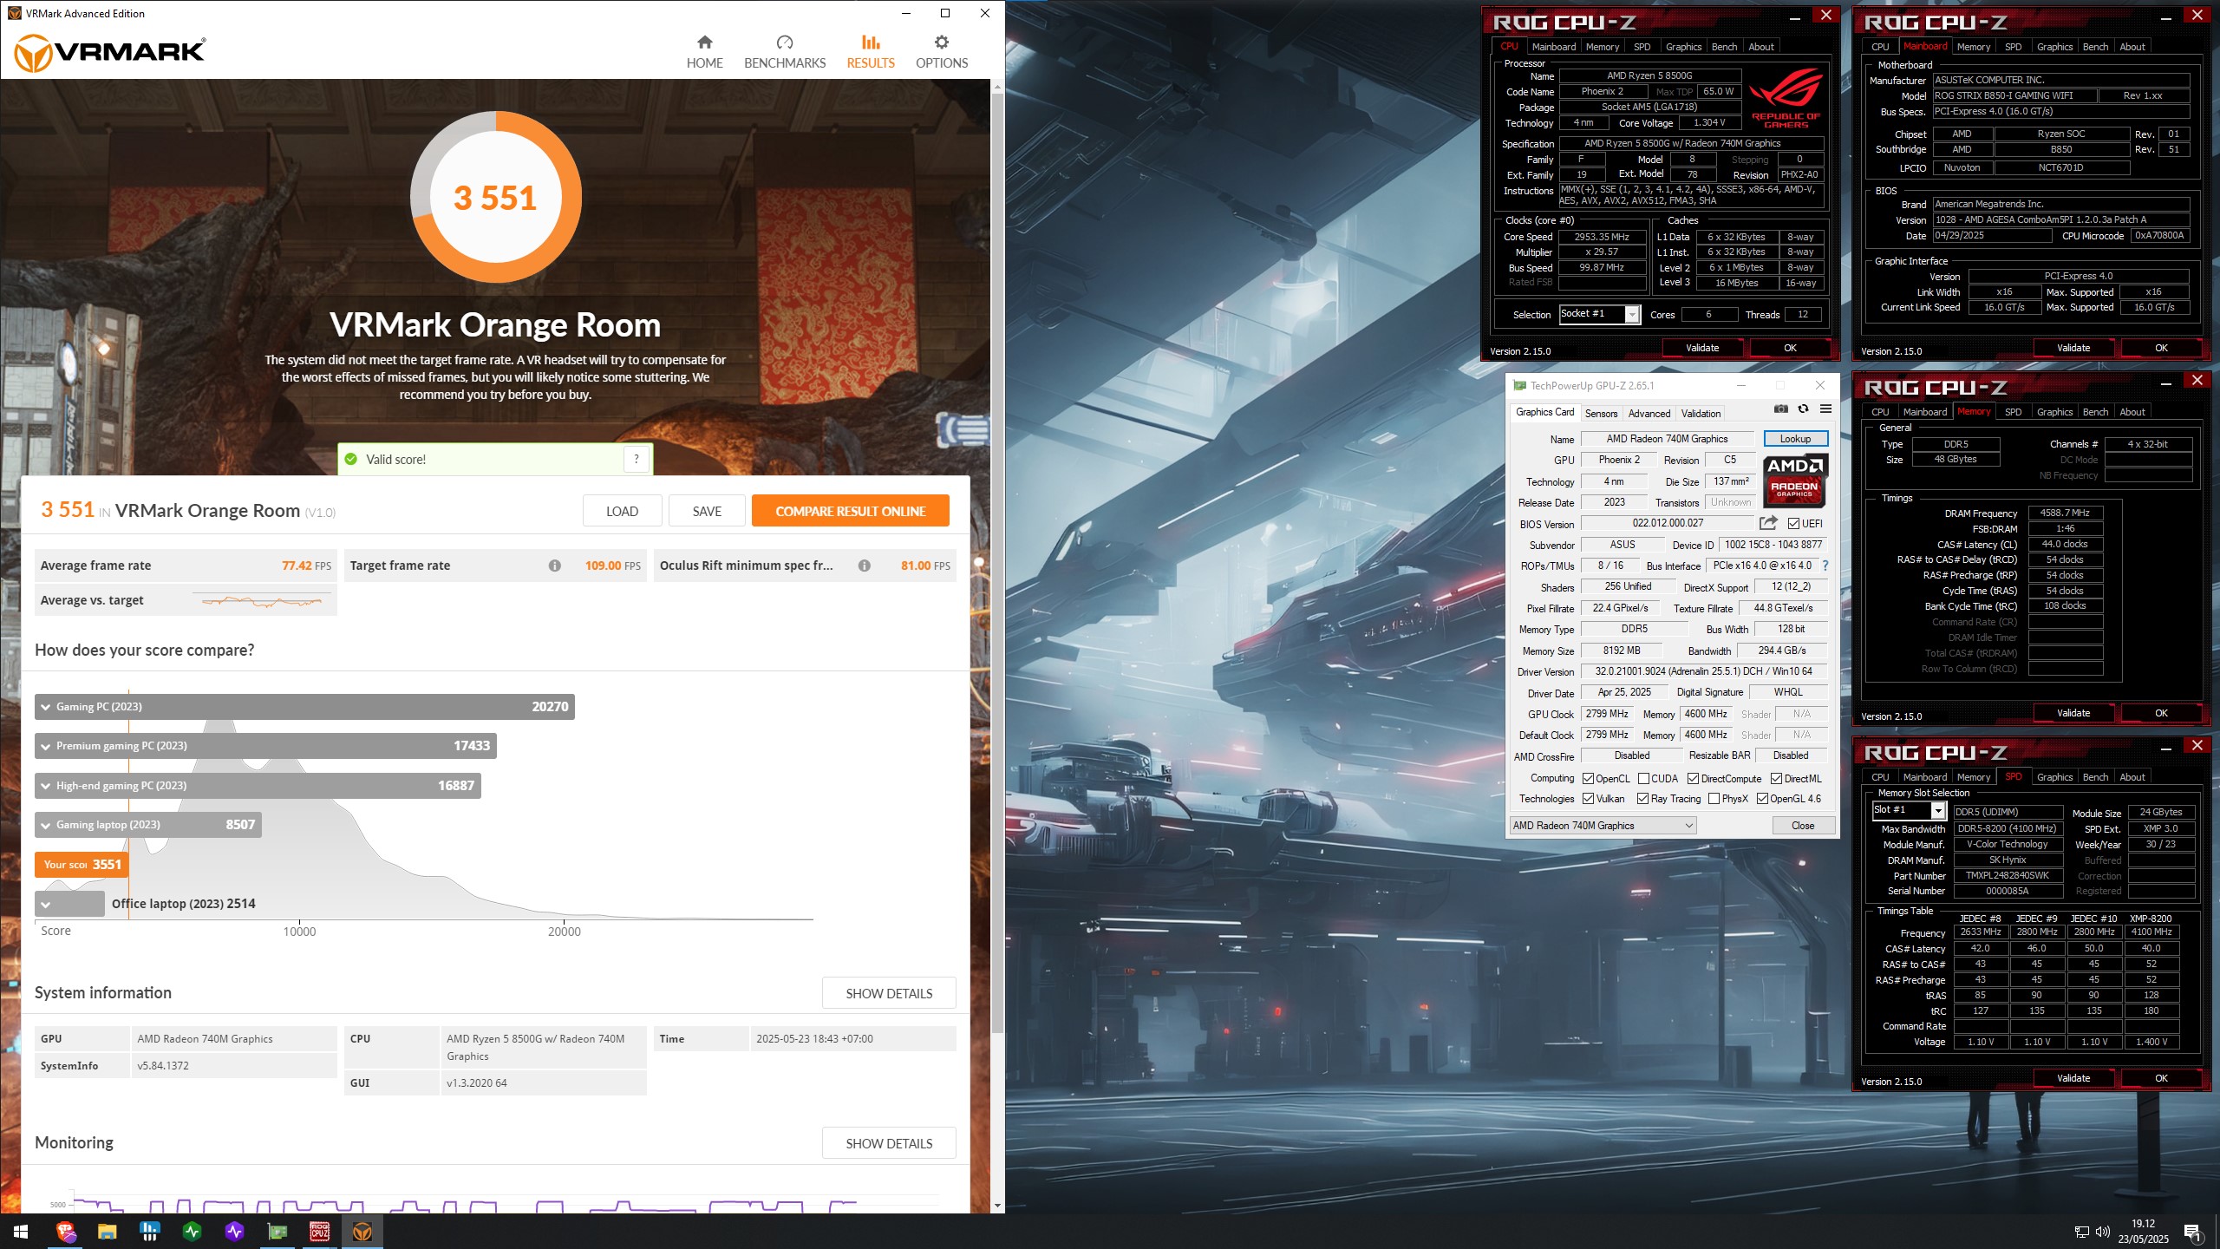This screenshot has width=2220, height=1249.
Task: Toggle the Ray Tracing checkbox in GPU-Z
Action: click(x=1642, y=798)
